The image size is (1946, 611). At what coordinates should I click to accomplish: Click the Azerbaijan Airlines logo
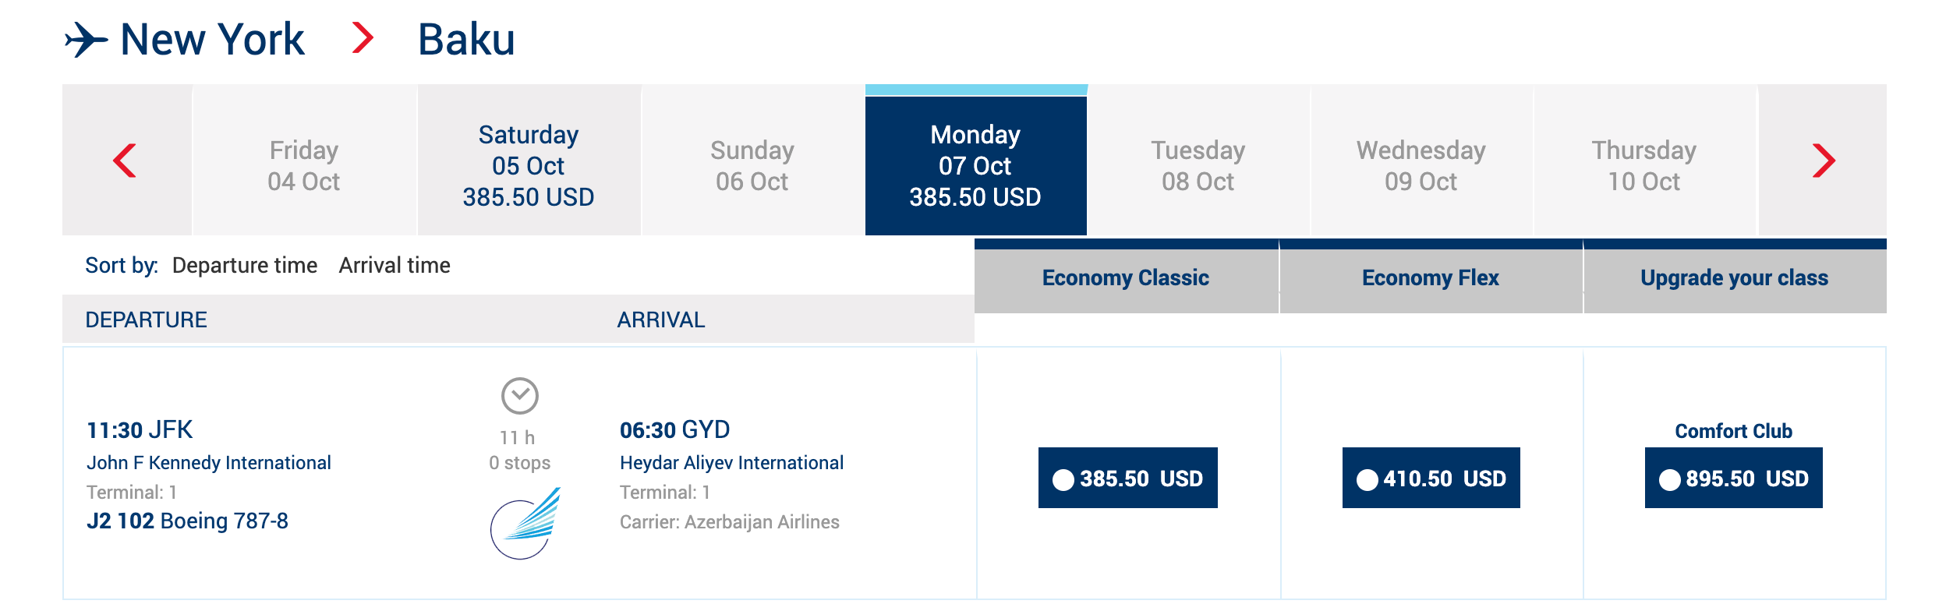pyautogui.click(x=525, y=524)
